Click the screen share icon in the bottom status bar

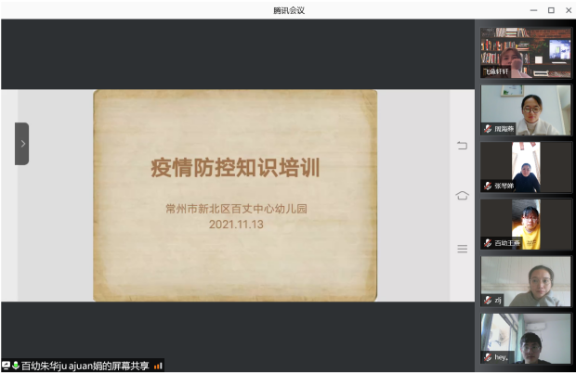[x=6, y=366]
